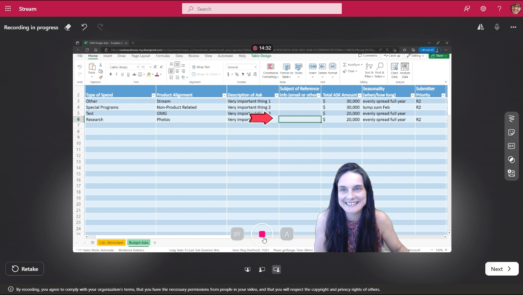
Task: Open Total ASK Amount filter arrow
Action: pyautogui.click(x=360, y=95)
